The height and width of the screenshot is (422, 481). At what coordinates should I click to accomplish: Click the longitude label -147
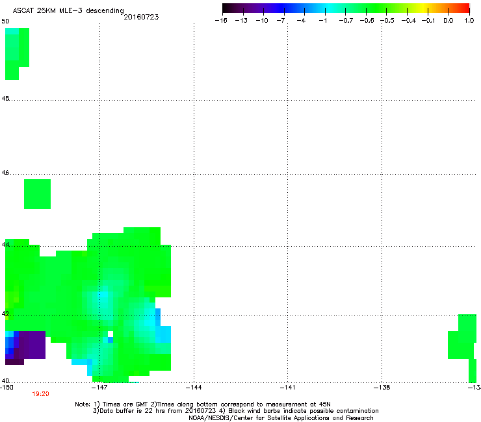[x=99, y=388]
